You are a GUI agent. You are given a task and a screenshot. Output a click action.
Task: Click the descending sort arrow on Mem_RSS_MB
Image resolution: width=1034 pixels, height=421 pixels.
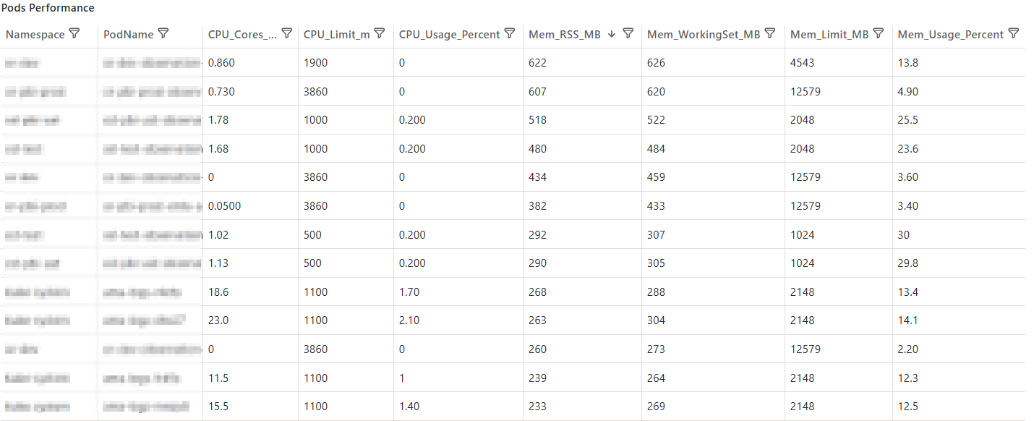(x=612, y=34)
